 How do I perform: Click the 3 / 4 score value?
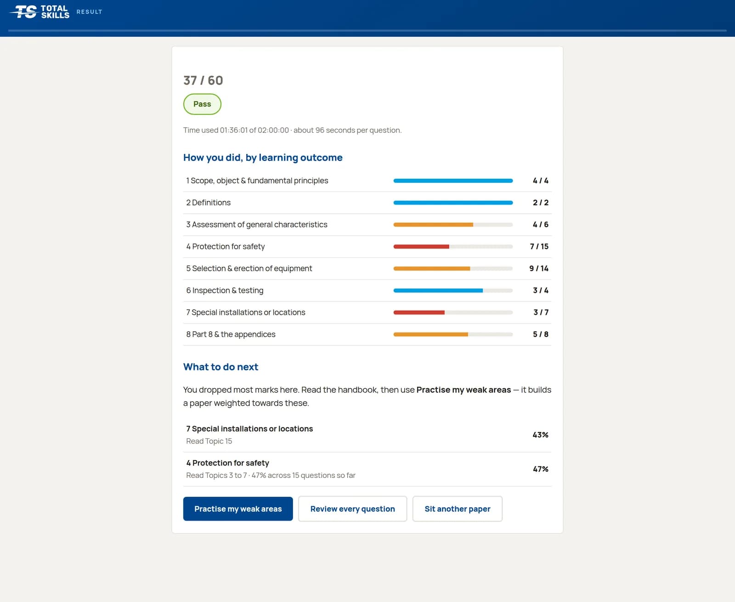tap(541, 290)
